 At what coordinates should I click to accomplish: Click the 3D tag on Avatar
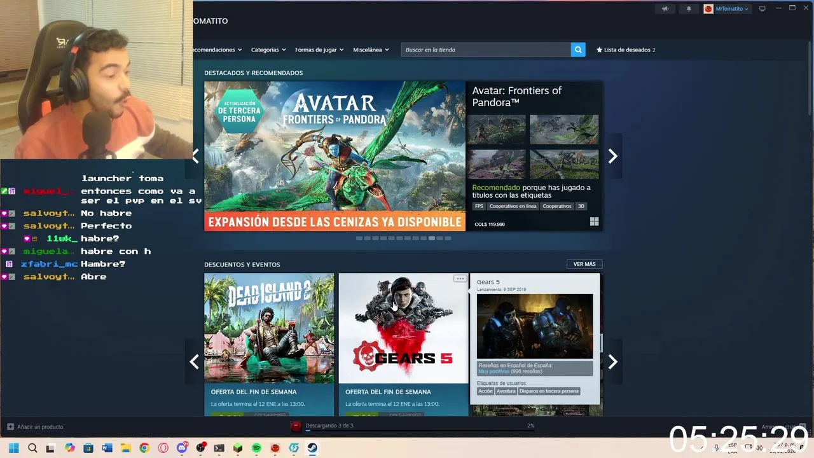point(581,206)
